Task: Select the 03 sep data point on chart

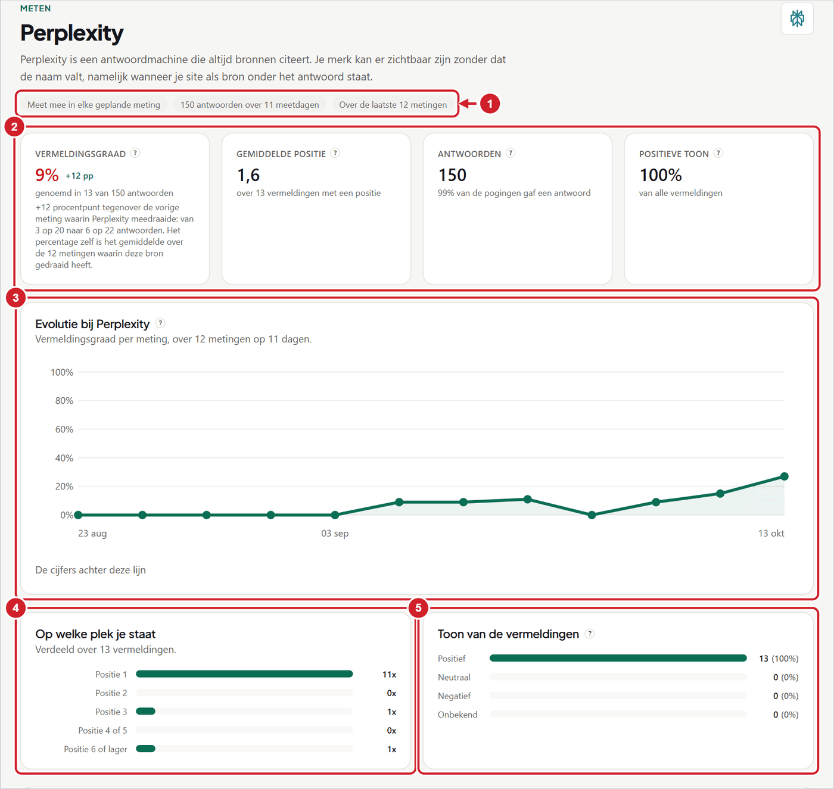Action: 335,515
